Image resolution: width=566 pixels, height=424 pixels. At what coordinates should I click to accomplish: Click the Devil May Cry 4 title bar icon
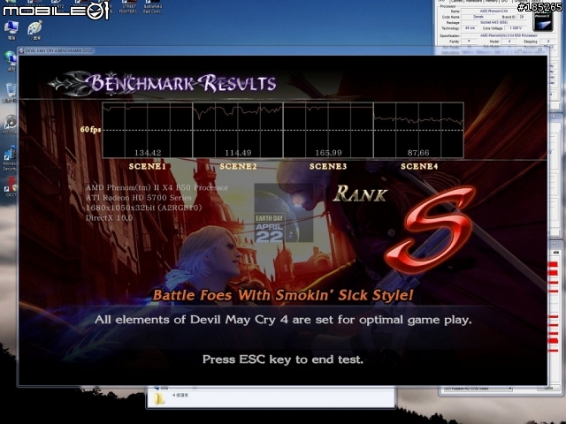pyautogui.click(x=21, y=51)
